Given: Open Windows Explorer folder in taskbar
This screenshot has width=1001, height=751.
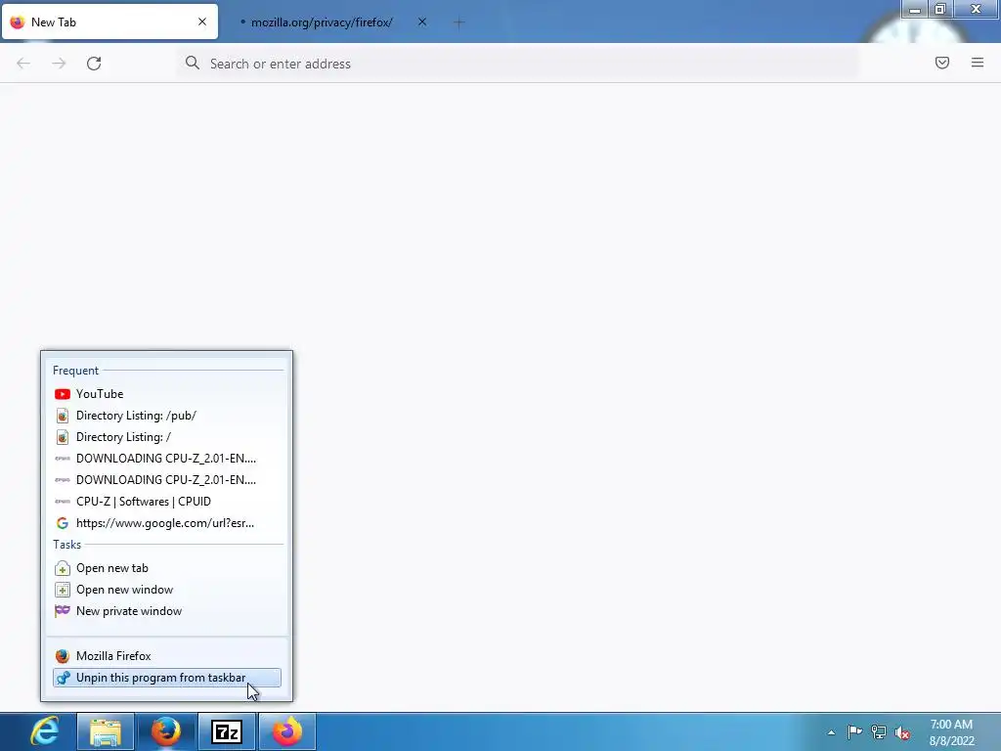Looking at the screenshot, I should click(x=106, y=731).
